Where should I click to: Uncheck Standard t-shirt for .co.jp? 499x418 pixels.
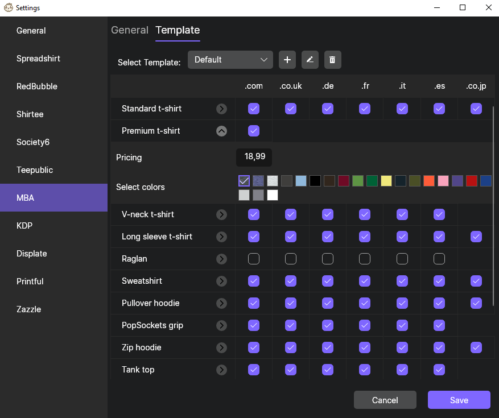coord(476,109)
